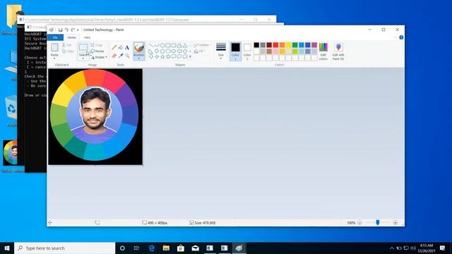This screenshot has width=452, height=254.
Task: Switch to the View ribbon tab
Action: pyautogui.click(x=87, y=37)
